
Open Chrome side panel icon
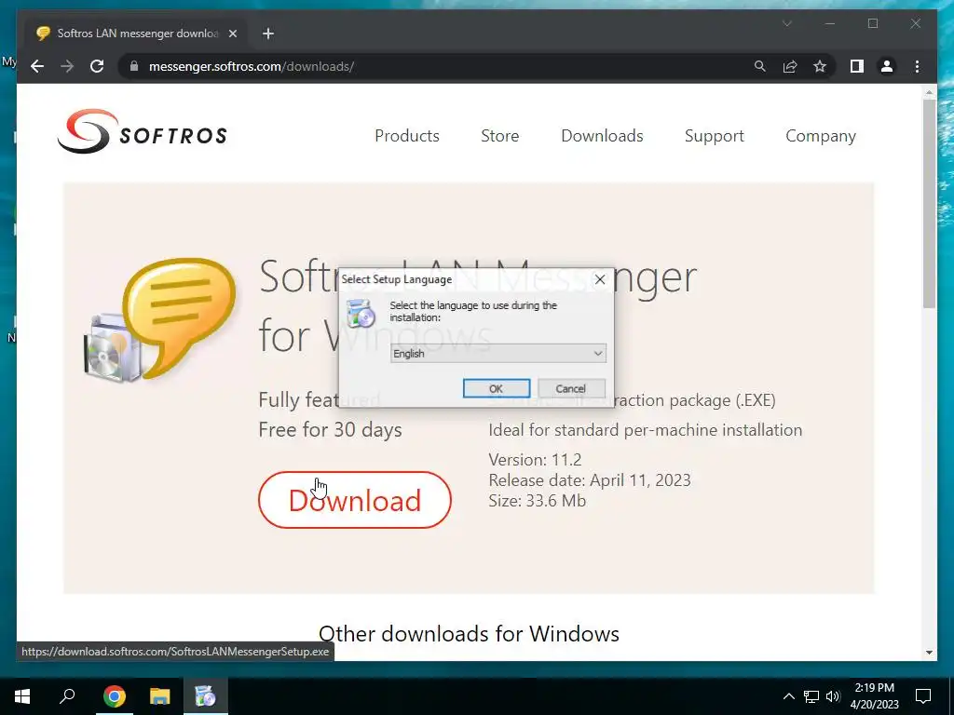(857, 66)
